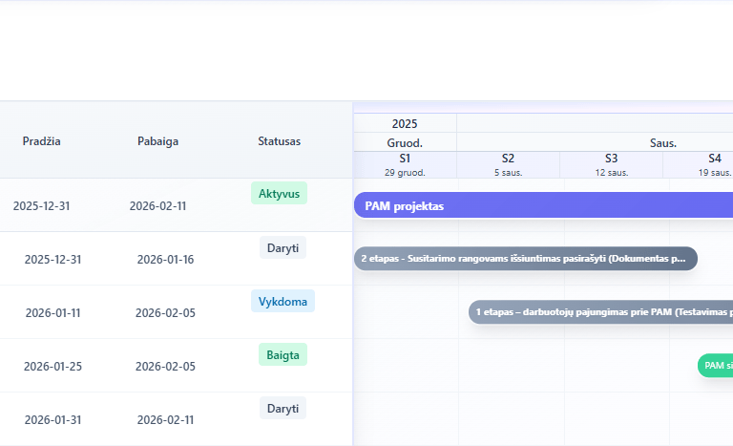Click start date 2025-12-31 in 2026-01-16 row
The height and width of the screenshot is (446, 733).
tap(52, 259)
